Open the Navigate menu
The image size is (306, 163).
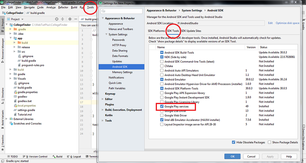(x=29, y=7)
